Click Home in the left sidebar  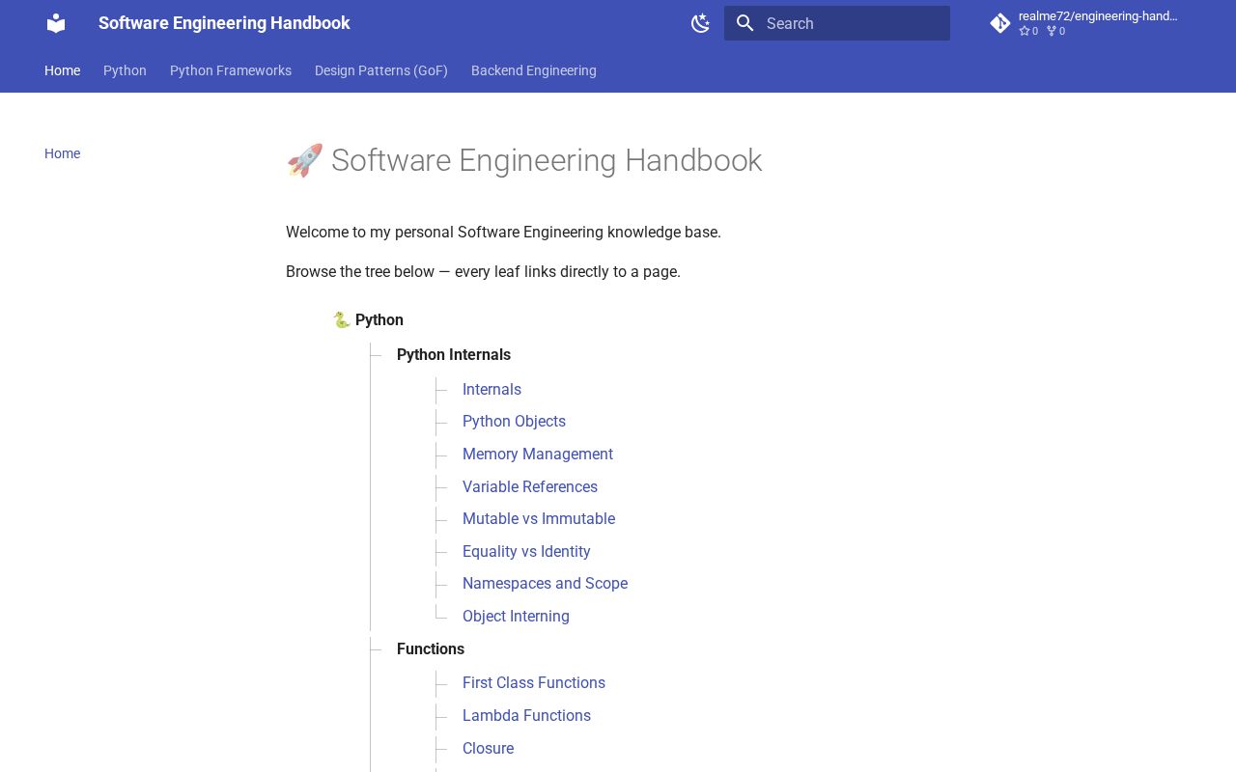[62, 153]
